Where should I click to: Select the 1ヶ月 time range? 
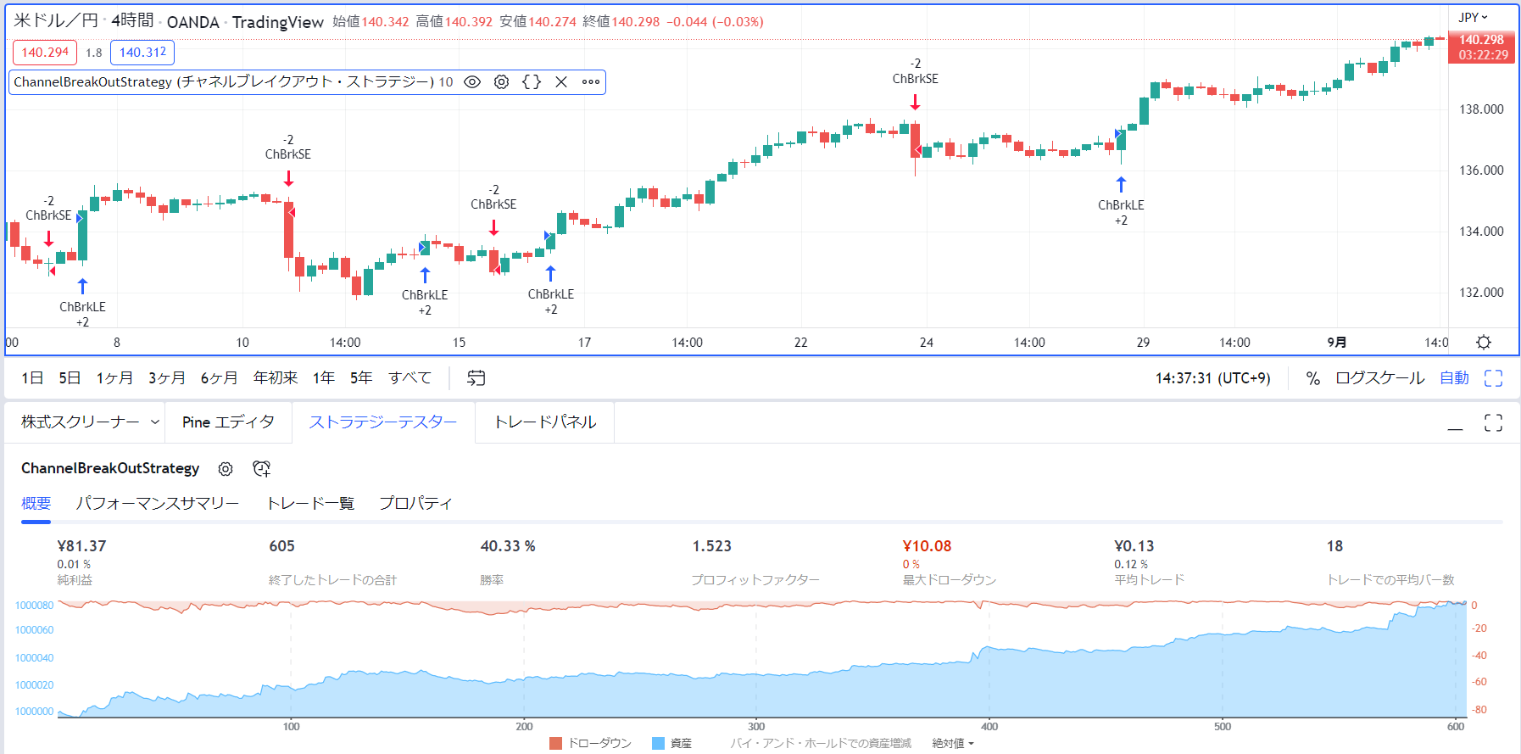[114, 378]
